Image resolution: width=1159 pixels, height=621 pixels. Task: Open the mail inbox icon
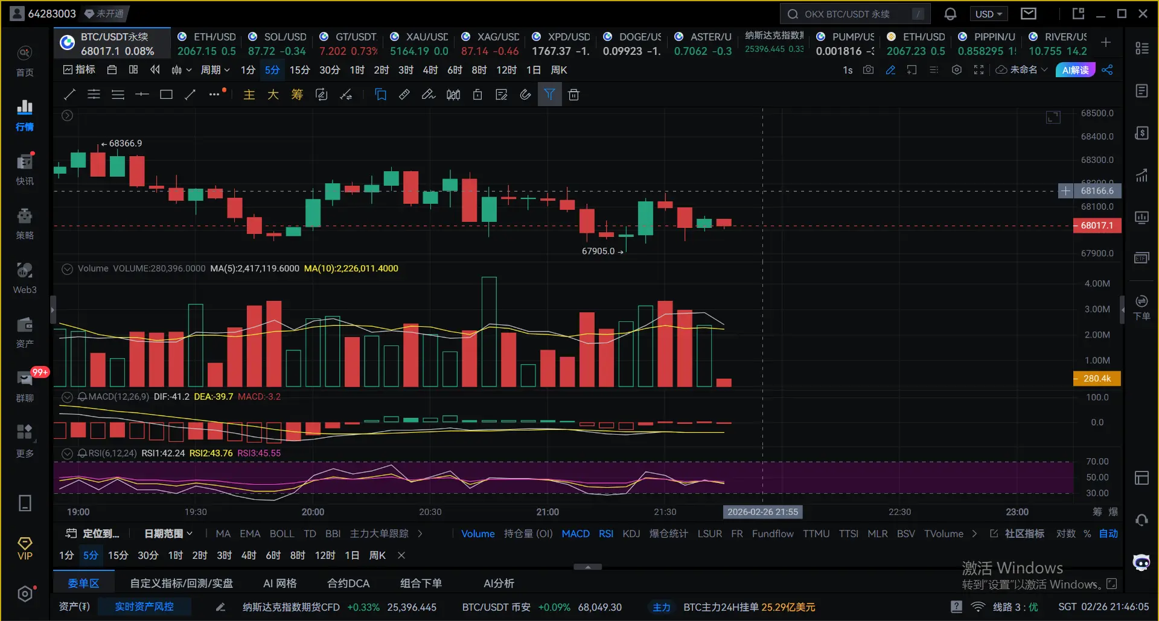tap(1029, 14)
